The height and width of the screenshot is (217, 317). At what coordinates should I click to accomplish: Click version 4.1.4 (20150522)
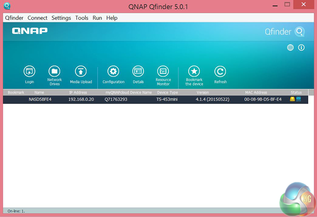(212, 99)
